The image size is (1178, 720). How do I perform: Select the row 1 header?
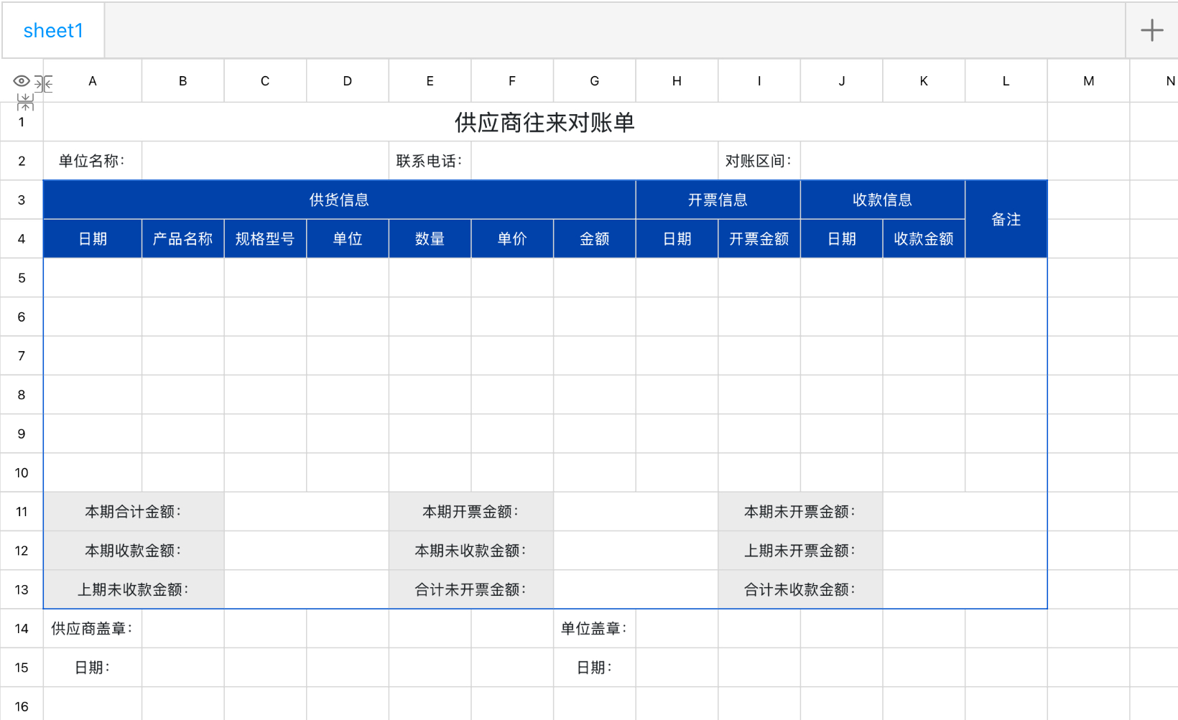coord(22,122)
